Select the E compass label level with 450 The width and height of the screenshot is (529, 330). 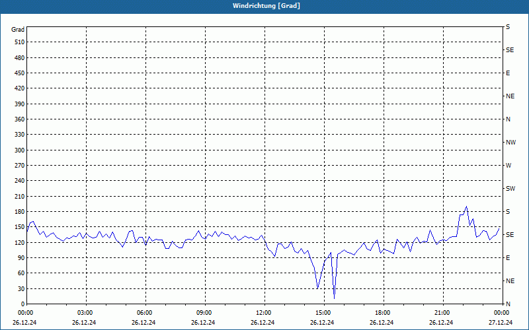pos(508,73)
